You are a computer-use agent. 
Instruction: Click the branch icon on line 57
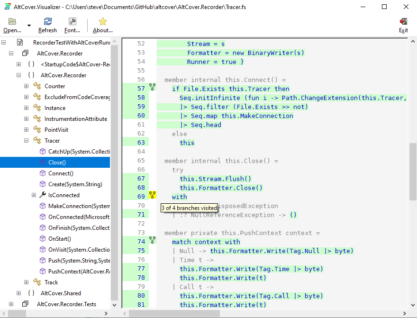point(152,87)
